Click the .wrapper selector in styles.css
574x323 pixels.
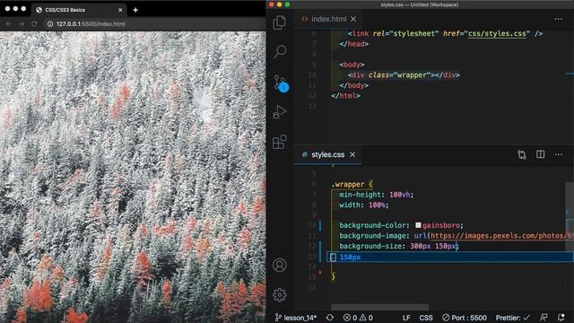pyautogui.click(x=348, y=184)
